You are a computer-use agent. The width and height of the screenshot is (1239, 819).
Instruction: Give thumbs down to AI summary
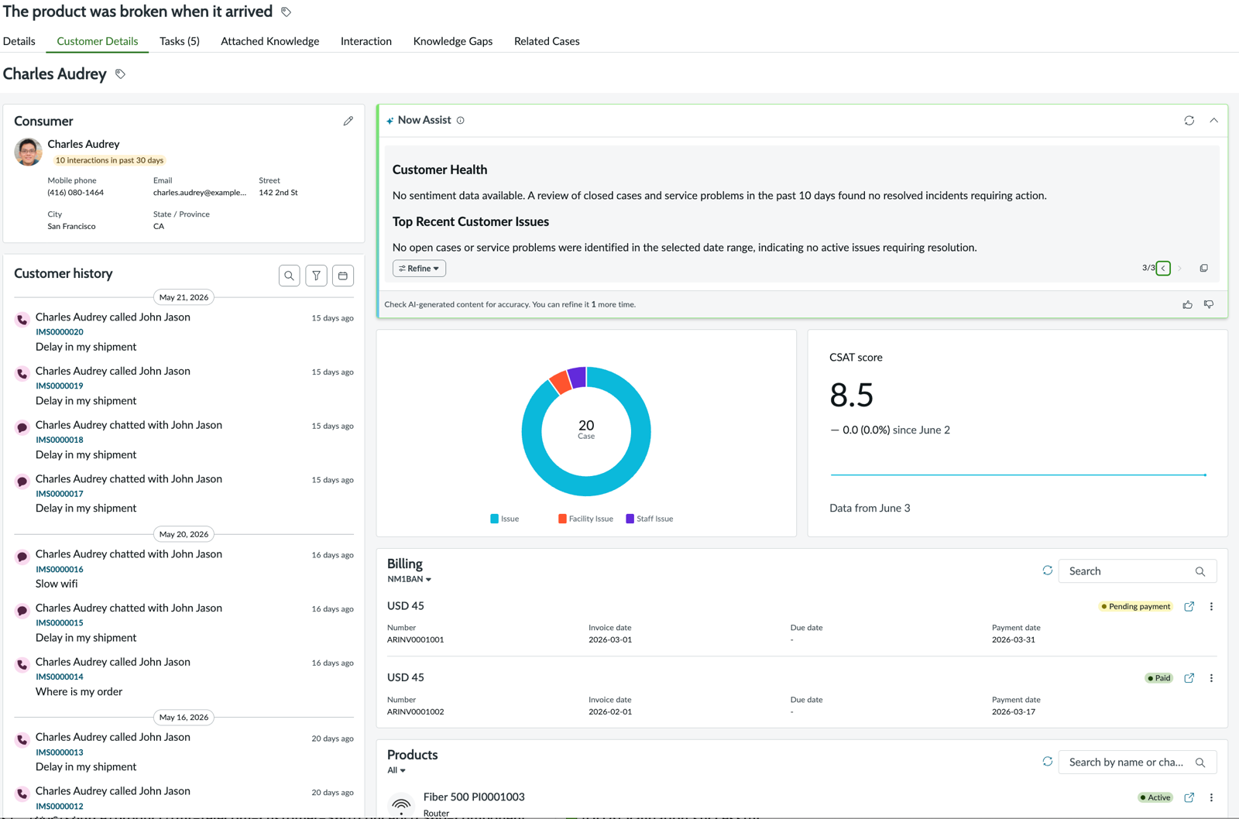pos(1209,305)
